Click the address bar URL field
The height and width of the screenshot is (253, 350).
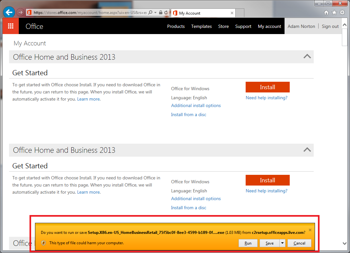90,13
